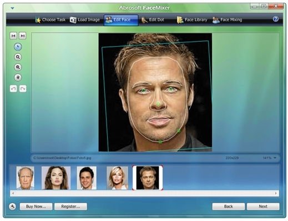The width and height of the screenshot is (288, 221).
Task: Switch to the Load Image step
Action: coord(85,20)
